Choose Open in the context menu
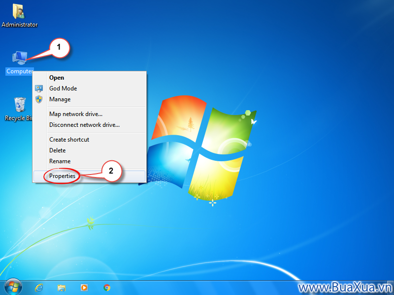Viewport: 394px width, 295px height. (90, 78)
